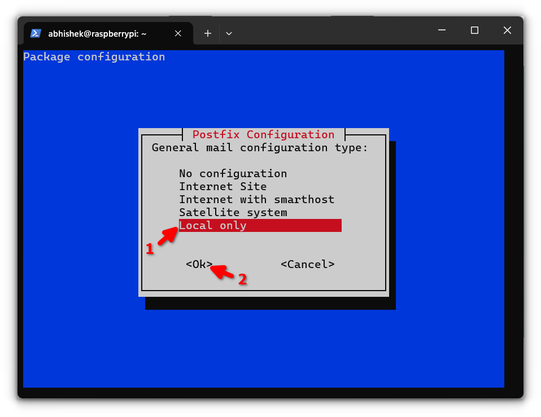Image resolution: width=541 pixels, height=417 pixels.
Task: Click the Postfix Configuration dialog title
Action: pos(263,134)
